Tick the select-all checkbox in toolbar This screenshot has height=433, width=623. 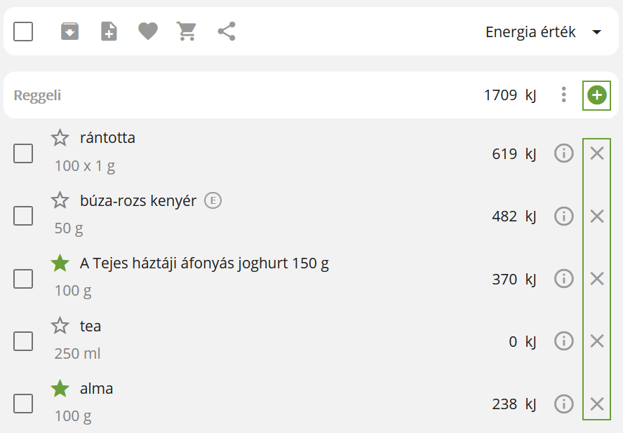pos(23,32)
